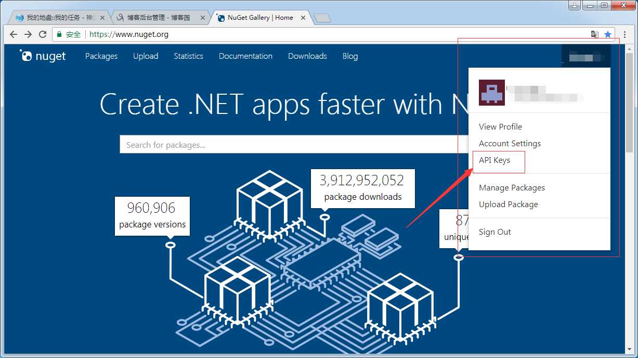
Task: Click the NuGet logo in the header
Action: click(x=43, y=56)
